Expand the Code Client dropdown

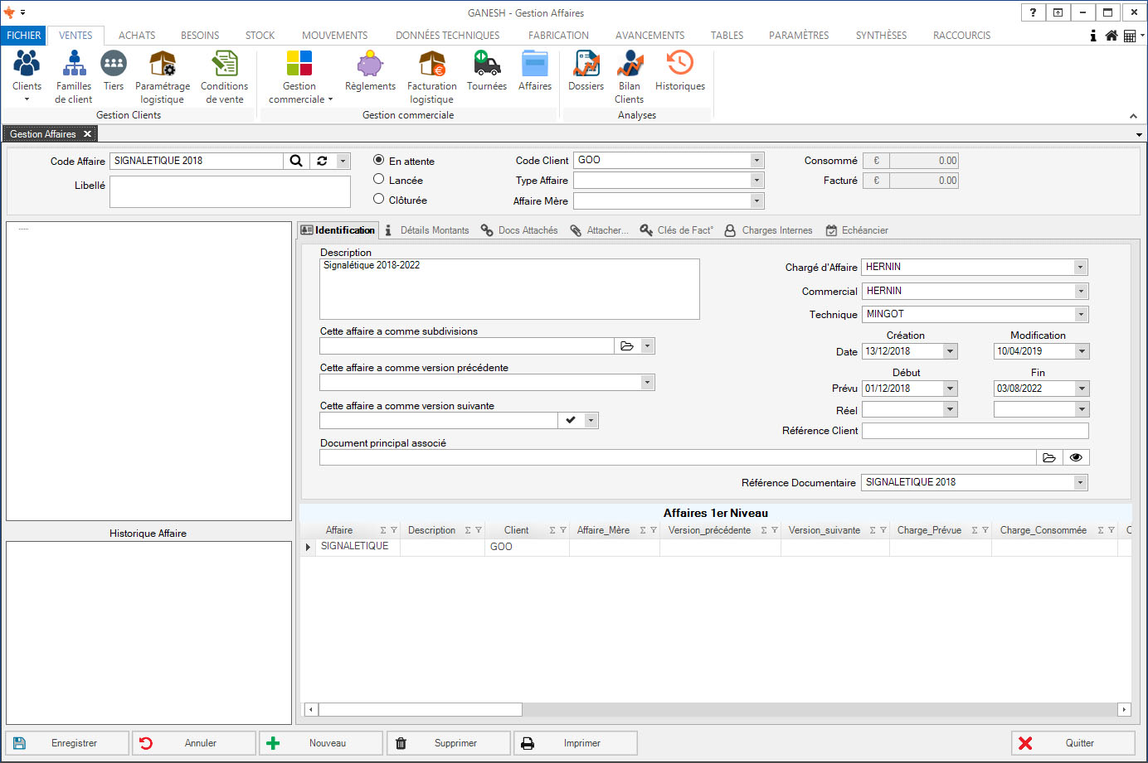point(756,161)
